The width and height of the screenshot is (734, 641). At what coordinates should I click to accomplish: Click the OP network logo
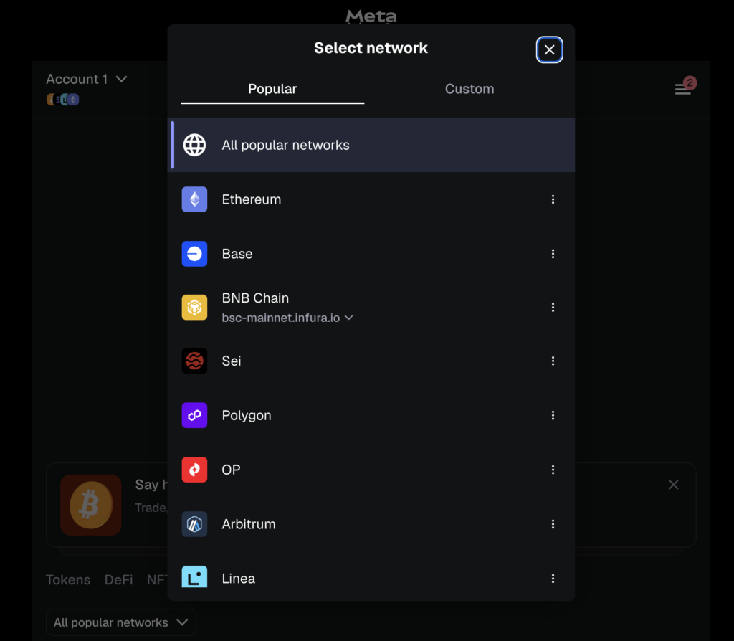tap(194, 470)
